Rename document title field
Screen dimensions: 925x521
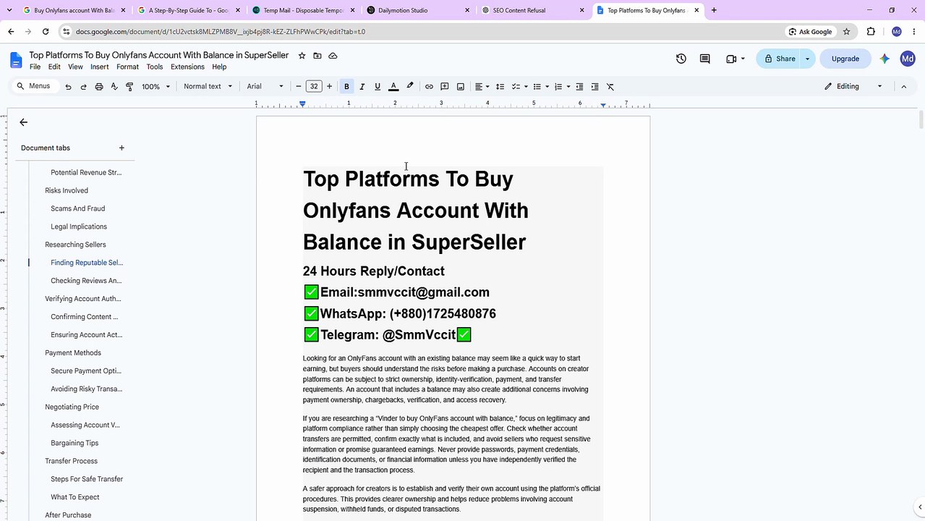(158, 56)
